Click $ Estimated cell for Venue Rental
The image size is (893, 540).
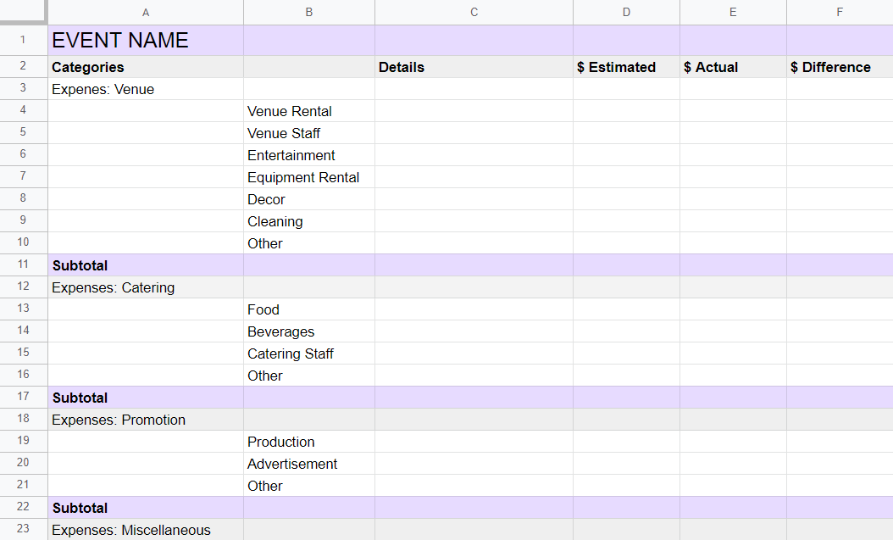626,111
